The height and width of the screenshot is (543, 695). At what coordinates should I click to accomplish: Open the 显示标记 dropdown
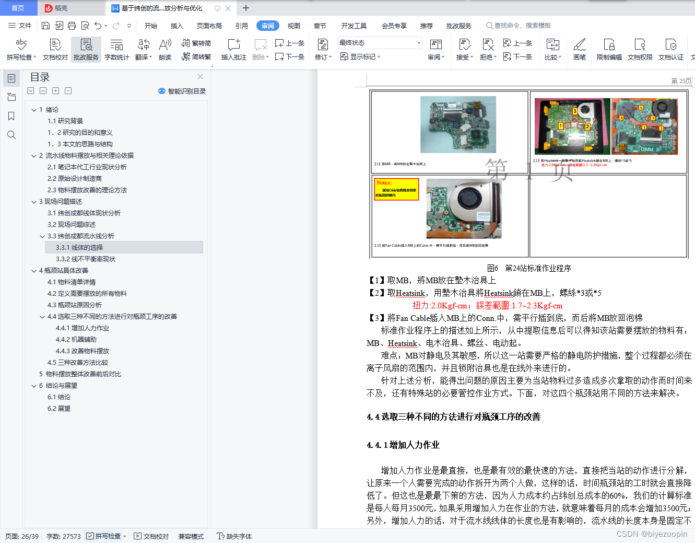(x=360, y=56)
